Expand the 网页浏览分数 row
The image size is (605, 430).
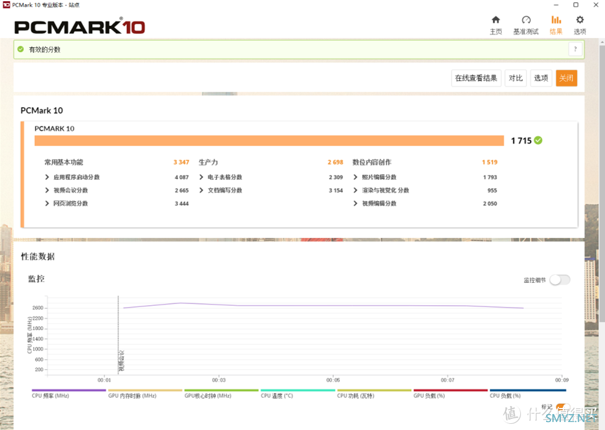47,203
